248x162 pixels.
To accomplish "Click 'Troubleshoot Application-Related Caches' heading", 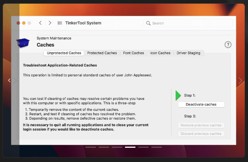I will (60, 65).
